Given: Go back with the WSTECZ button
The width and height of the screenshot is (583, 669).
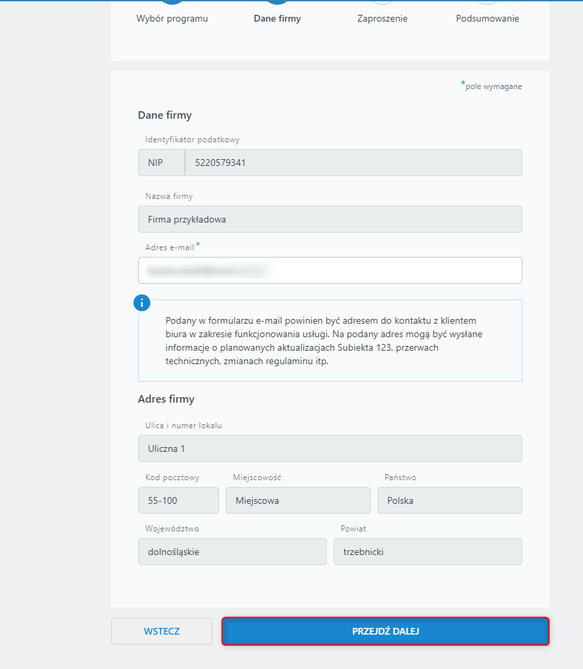Looking at the screenshot, I should coord(162,631).
